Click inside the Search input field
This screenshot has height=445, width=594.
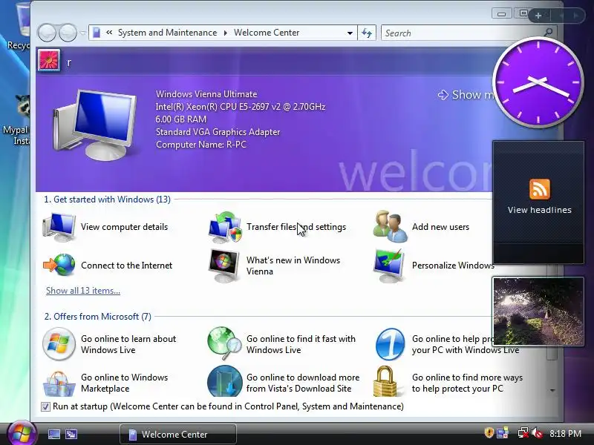462,33
